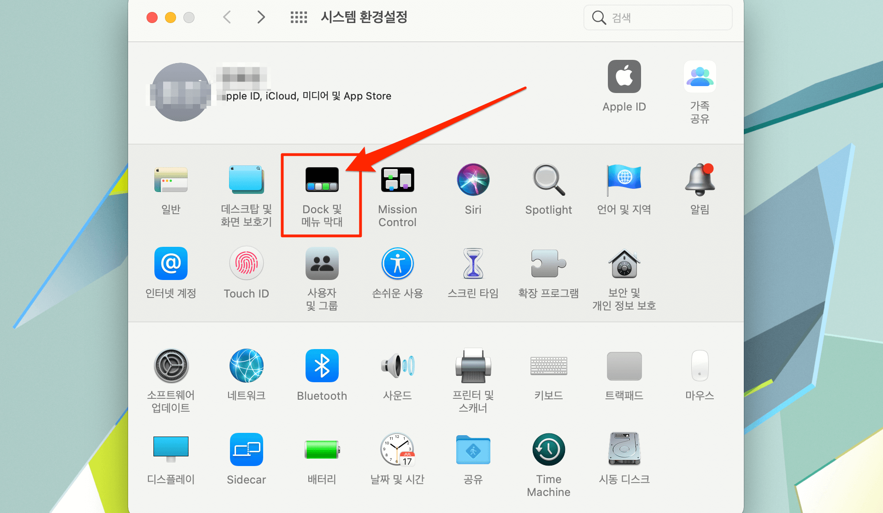Viewport: 883px width, 513px height.
Task: Open 날짜 및 시간 preferences
Action: pos(398,450)
